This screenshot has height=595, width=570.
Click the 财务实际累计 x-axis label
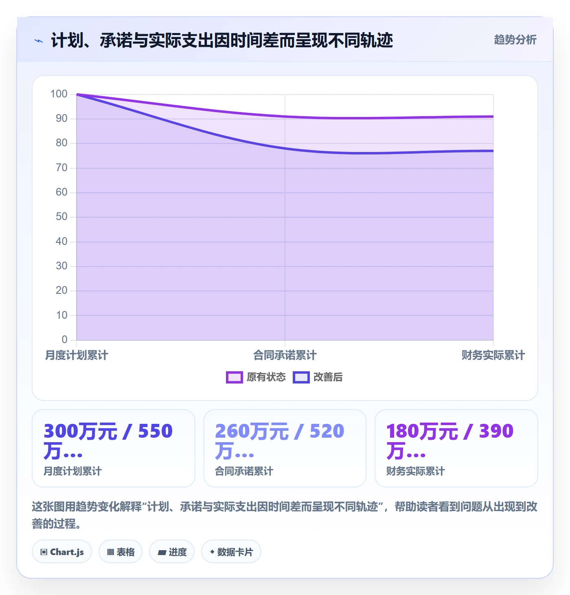[x=493, y=355]
